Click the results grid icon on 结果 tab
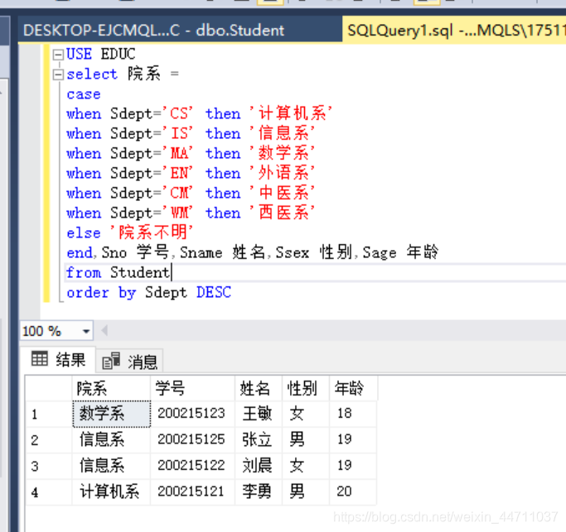Screen dimensions: 566x532 coord(39,358)
